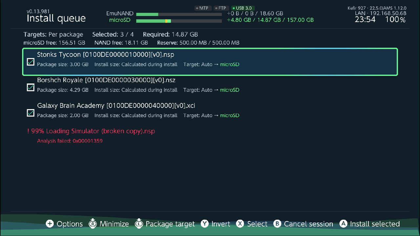Select the USB 3.0 connection tab
Screen dimensions: 420x236
[x=243, y=8]
